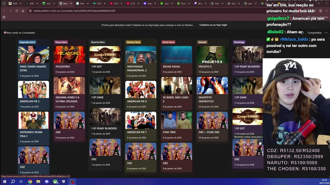Open Indiana Jones e a Última Cruzada card

click(x=69, y=93)
